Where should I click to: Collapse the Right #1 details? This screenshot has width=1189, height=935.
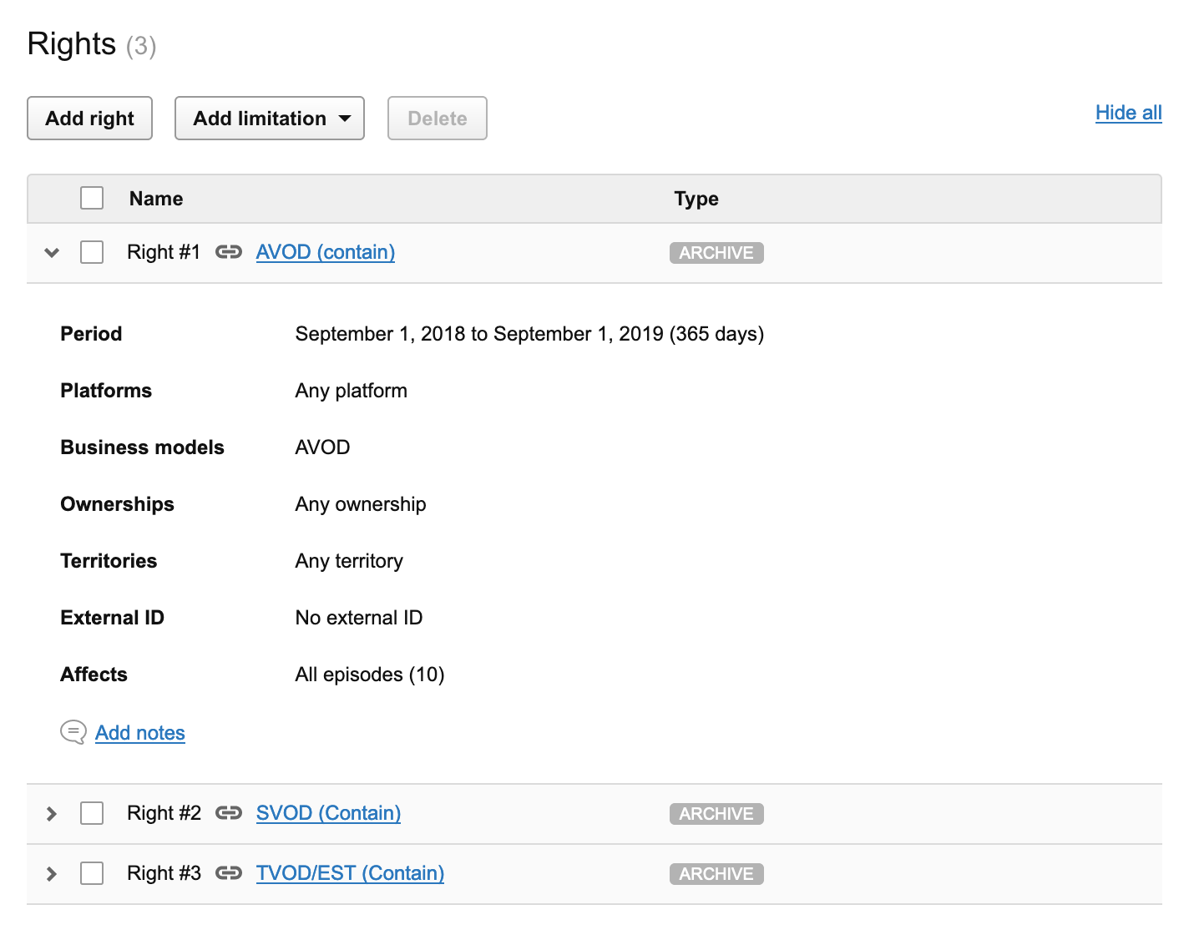point(52,252)
